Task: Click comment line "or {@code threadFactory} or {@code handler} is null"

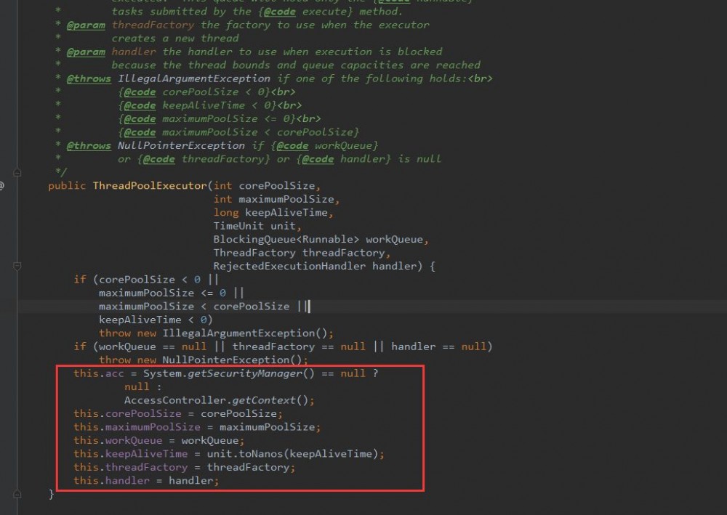Action: [x=280, y=159]
